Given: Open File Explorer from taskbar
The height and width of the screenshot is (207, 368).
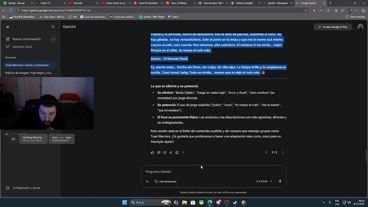Looking at the screenshot, I should pos(185,202).
